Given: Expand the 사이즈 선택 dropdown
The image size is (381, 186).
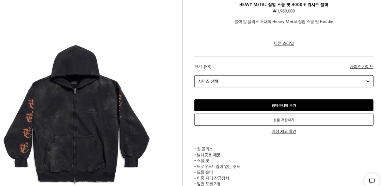Looking at the screenshot, I should click(284, 81).
